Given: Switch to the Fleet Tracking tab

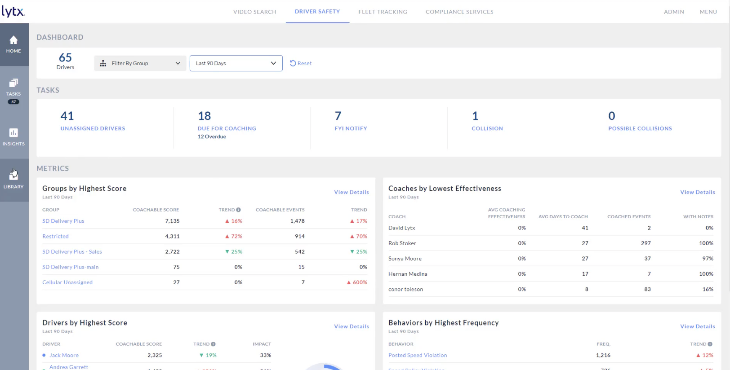Looking at the screenshot, I should point(383,12).
